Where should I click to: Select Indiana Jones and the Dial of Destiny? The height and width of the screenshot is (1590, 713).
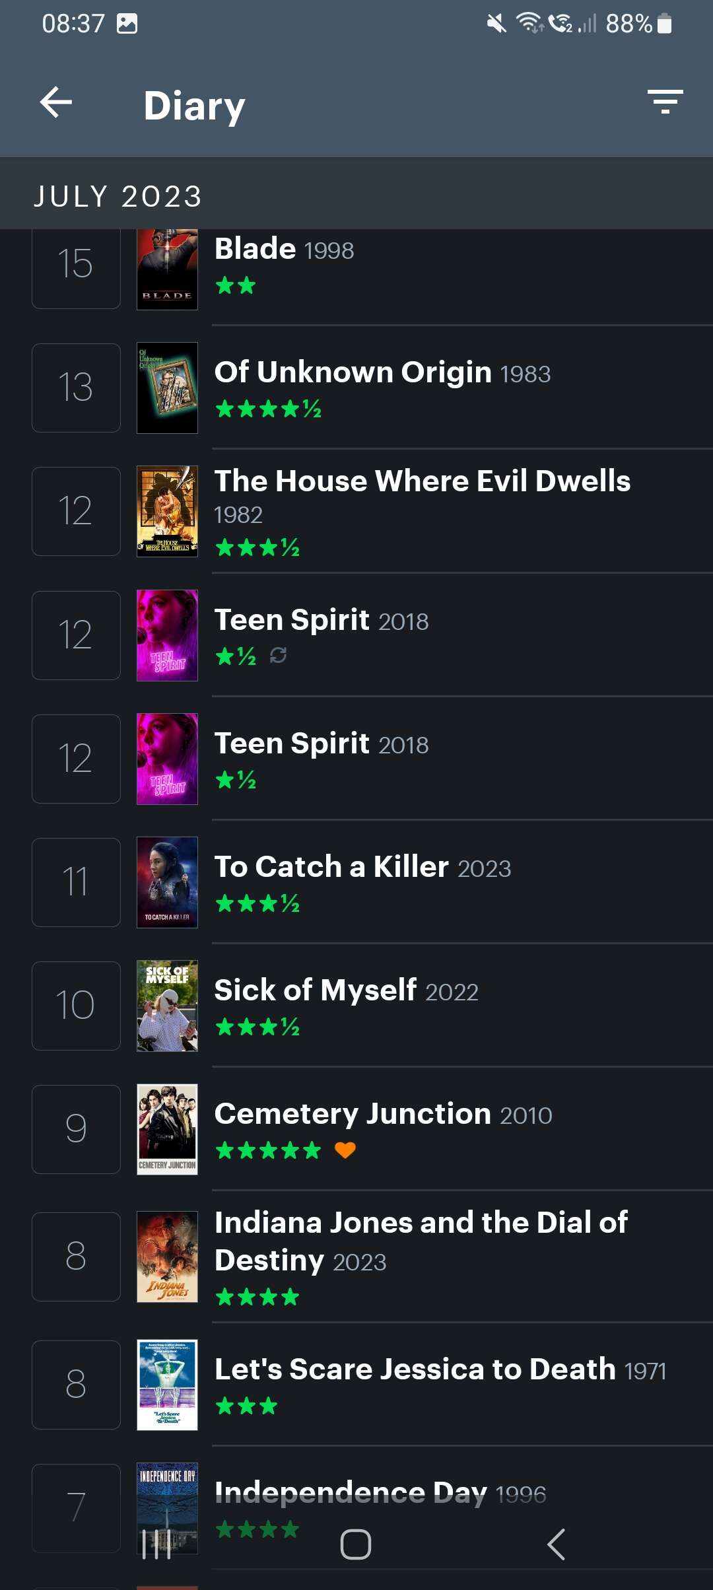pyautogui.click(x=421, y=1241)
